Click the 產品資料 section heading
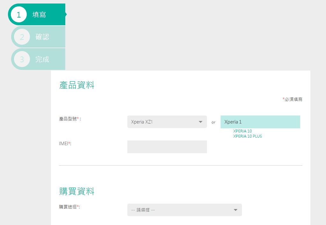The height and width of the screenshot is (225, 326). coord(77,85)
